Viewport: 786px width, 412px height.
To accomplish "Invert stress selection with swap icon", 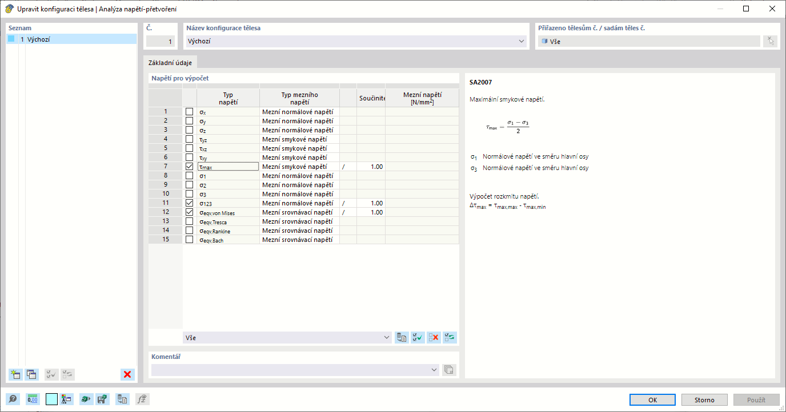I will click(x=450, y=338).
